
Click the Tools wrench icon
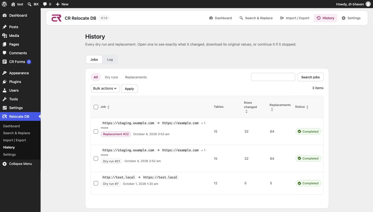click(x=5, y=99)
